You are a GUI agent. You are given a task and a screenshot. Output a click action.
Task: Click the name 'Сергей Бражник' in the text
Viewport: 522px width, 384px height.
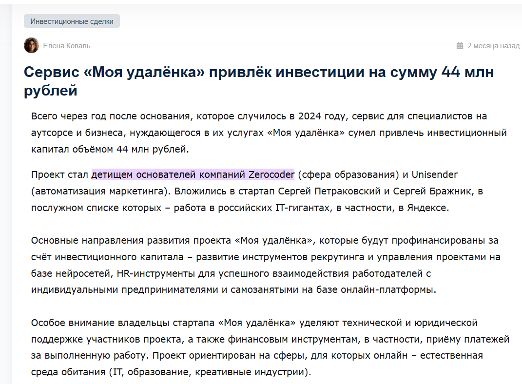(432, 191)
